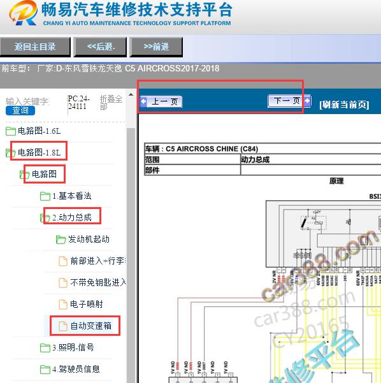Screen dimensions: 381x383
Task: Click folder icon of 发动机起动
Action: pyautogui.click(x=61, y=240)
